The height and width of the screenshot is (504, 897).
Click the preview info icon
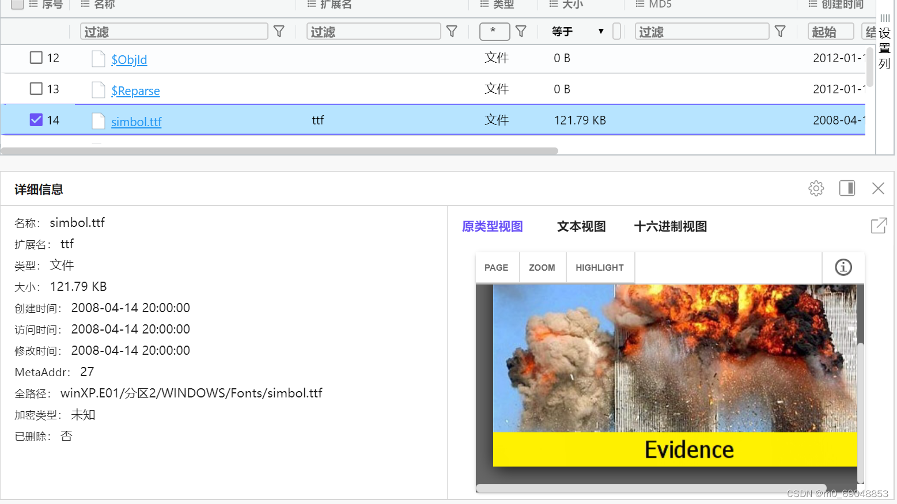tap(843, 267)
